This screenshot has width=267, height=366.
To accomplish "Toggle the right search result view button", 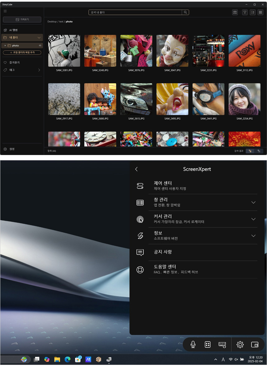I will click(x=259, y=151).
